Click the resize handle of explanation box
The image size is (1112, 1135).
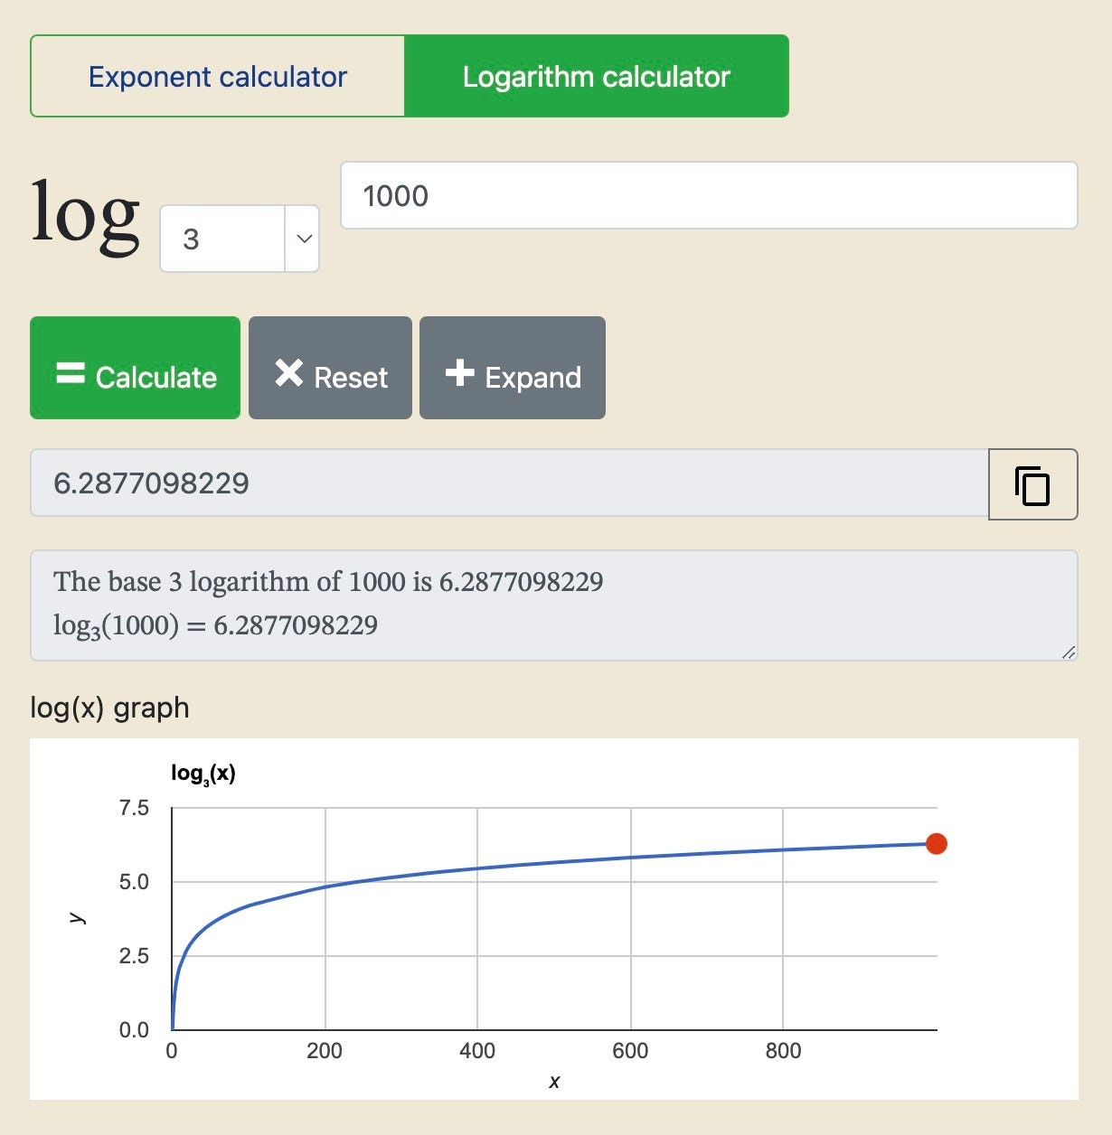coord(1069,652)
